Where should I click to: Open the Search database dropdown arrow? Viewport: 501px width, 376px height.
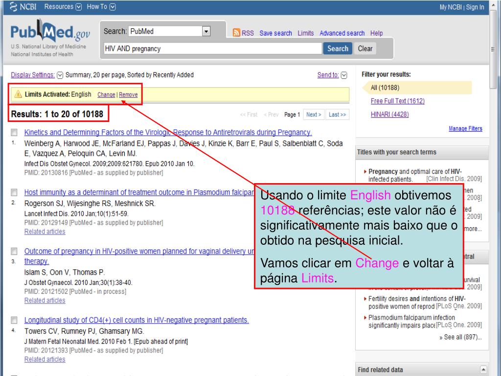(x=206, y=31)
